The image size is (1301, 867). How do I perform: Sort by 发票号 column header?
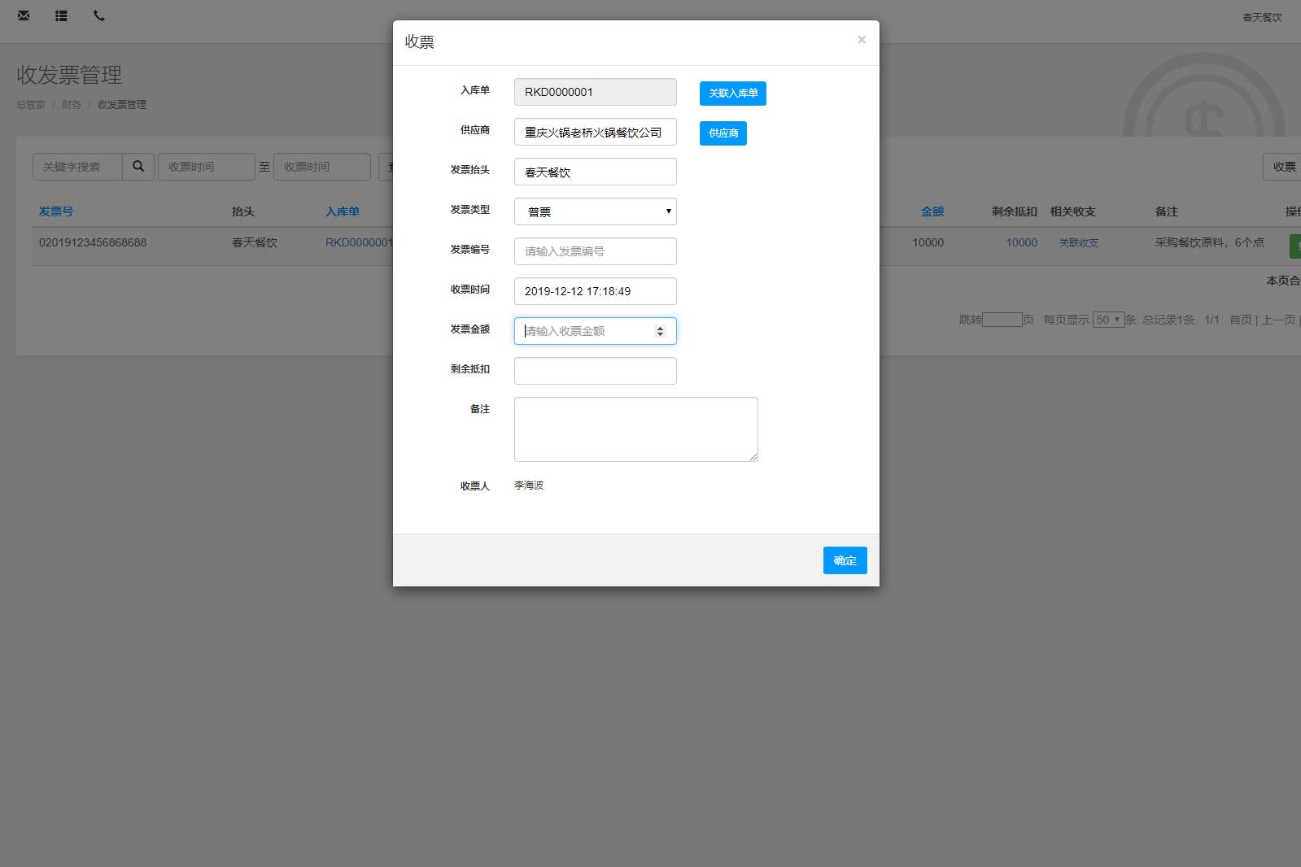(56, 211)
